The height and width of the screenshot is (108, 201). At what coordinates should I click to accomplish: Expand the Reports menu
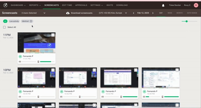point(35,5)
